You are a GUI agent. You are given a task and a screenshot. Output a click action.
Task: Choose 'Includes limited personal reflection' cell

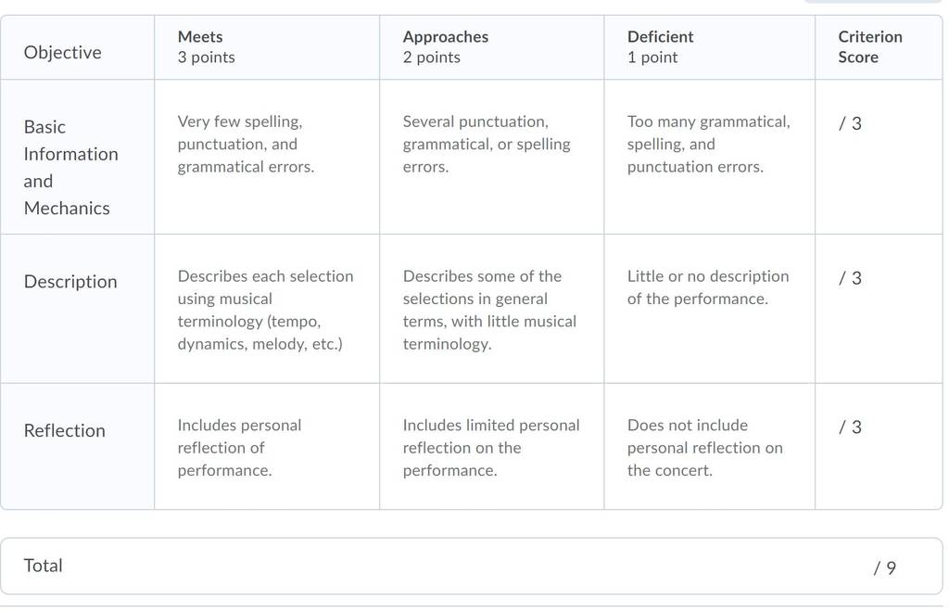[x=491, y=447]
